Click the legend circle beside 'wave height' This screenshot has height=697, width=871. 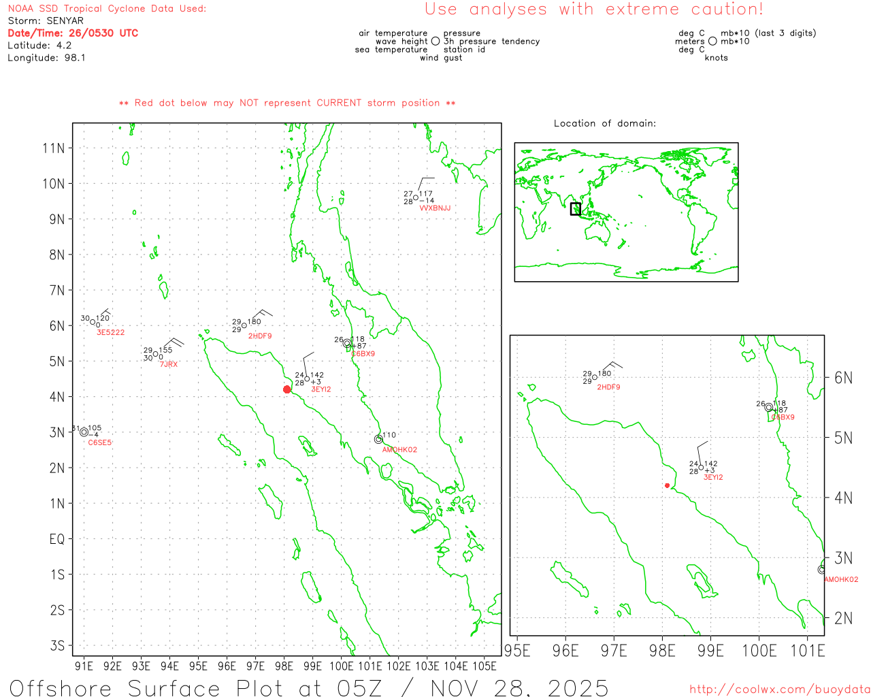[x=435, y=42]
